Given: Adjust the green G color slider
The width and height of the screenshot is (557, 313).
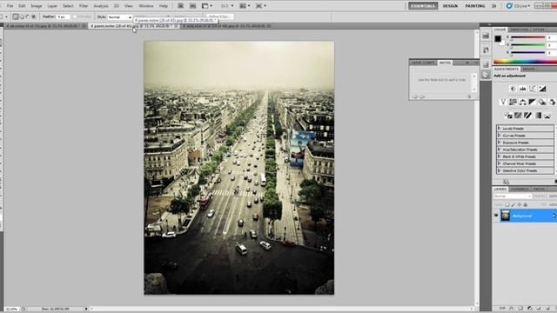Looking at the screenshot, I should tap(528, 45).
